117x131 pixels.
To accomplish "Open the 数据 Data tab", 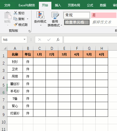I will coord(103,5).
